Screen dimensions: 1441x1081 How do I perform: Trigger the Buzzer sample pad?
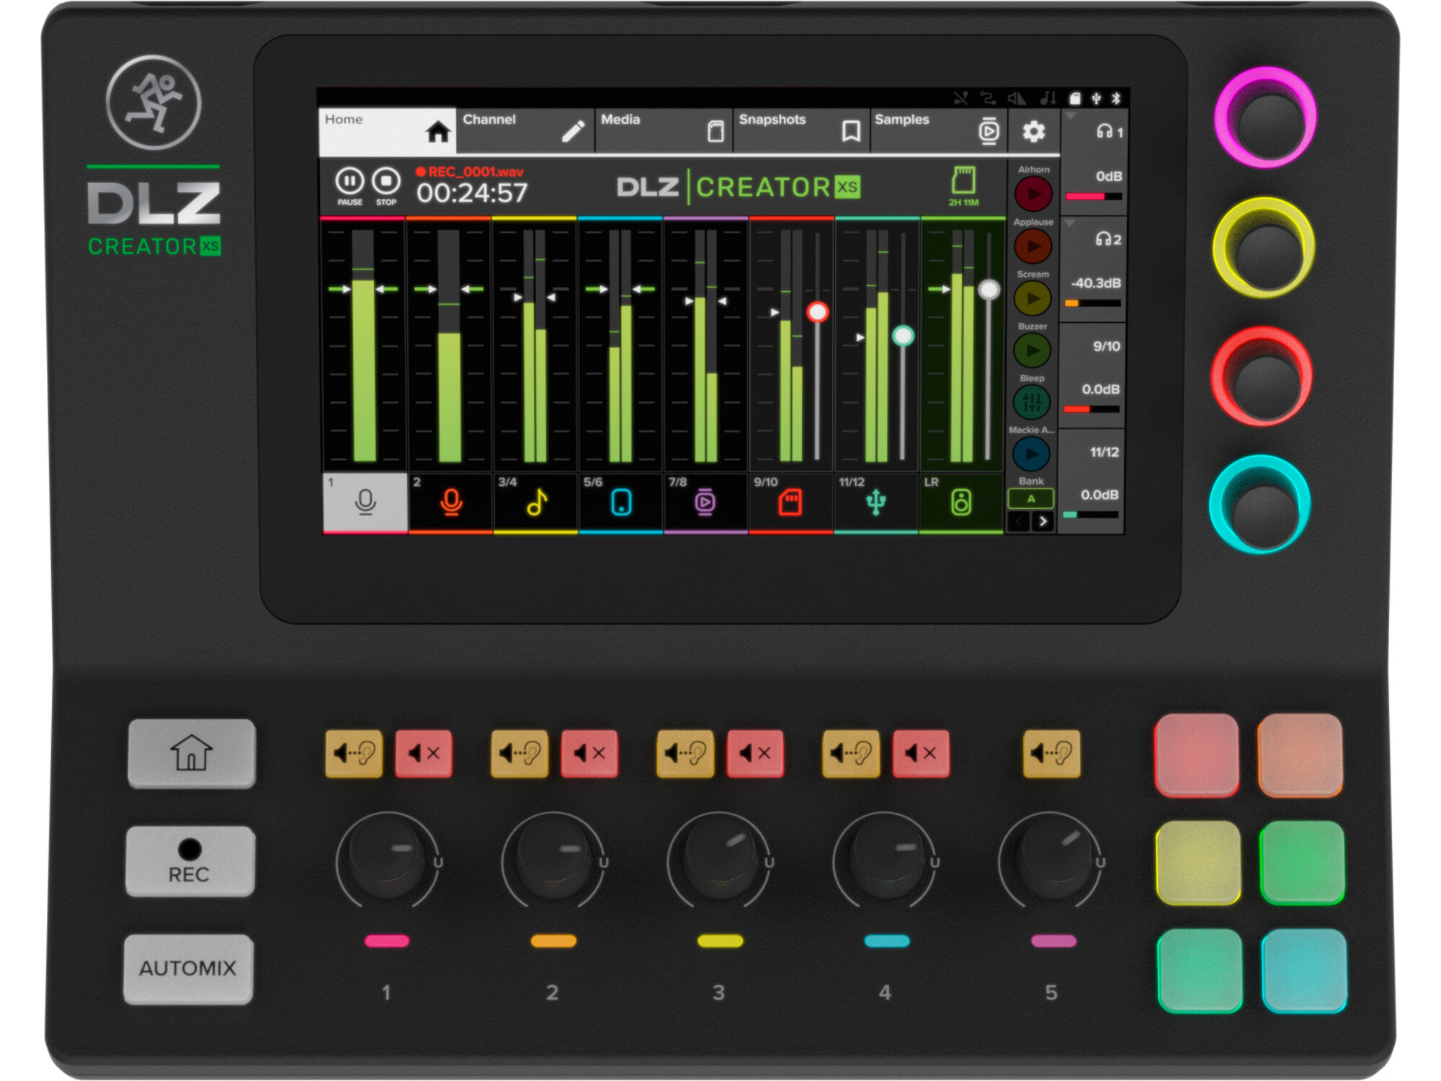click(1032, 350)
